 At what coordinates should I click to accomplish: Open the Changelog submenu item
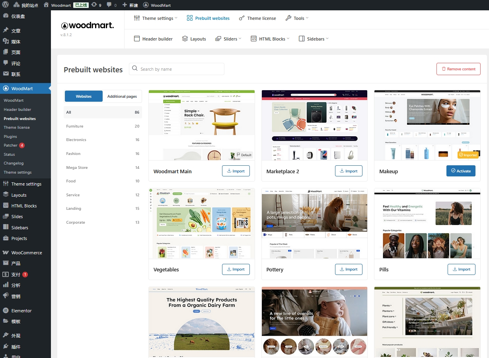(x=14, y=163)
